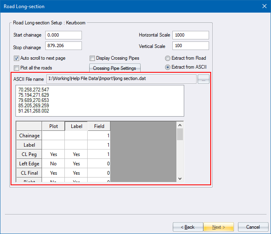Click the Horizontal Scale field
Image resolution: width=271 pixels, height=234 pixels.
pos(190,35)
